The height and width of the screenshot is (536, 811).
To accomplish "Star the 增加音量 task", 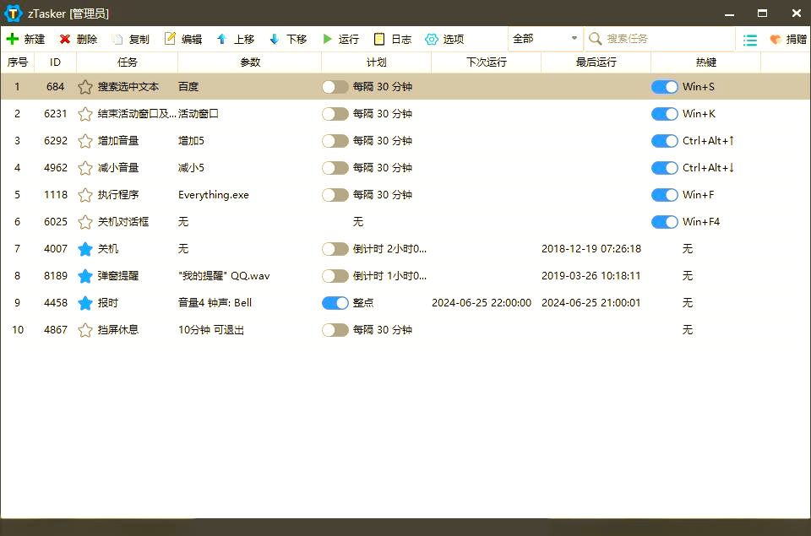I will pyautogui.click(x=84, y=141).
